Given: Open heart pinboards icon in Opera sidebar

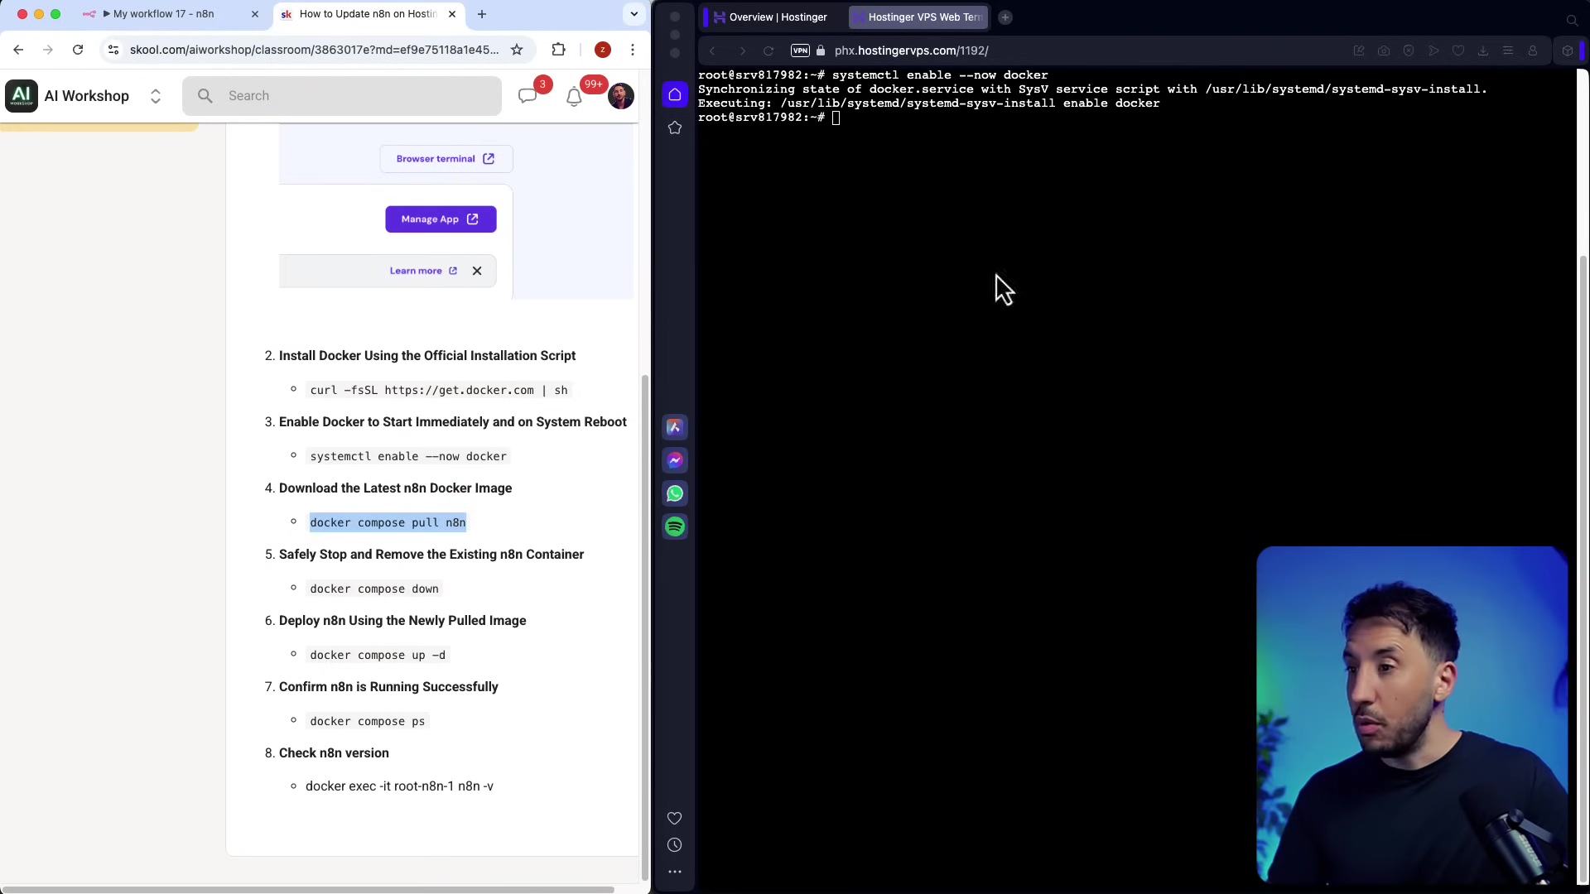Looking at the screenshot, I should 675,818.
